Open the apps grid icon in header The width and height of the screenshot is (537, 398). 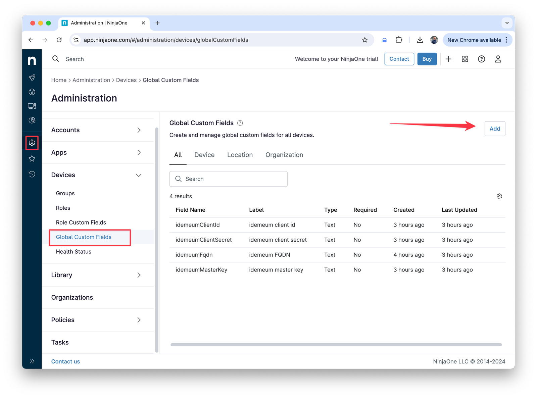[x=465, y=59]
